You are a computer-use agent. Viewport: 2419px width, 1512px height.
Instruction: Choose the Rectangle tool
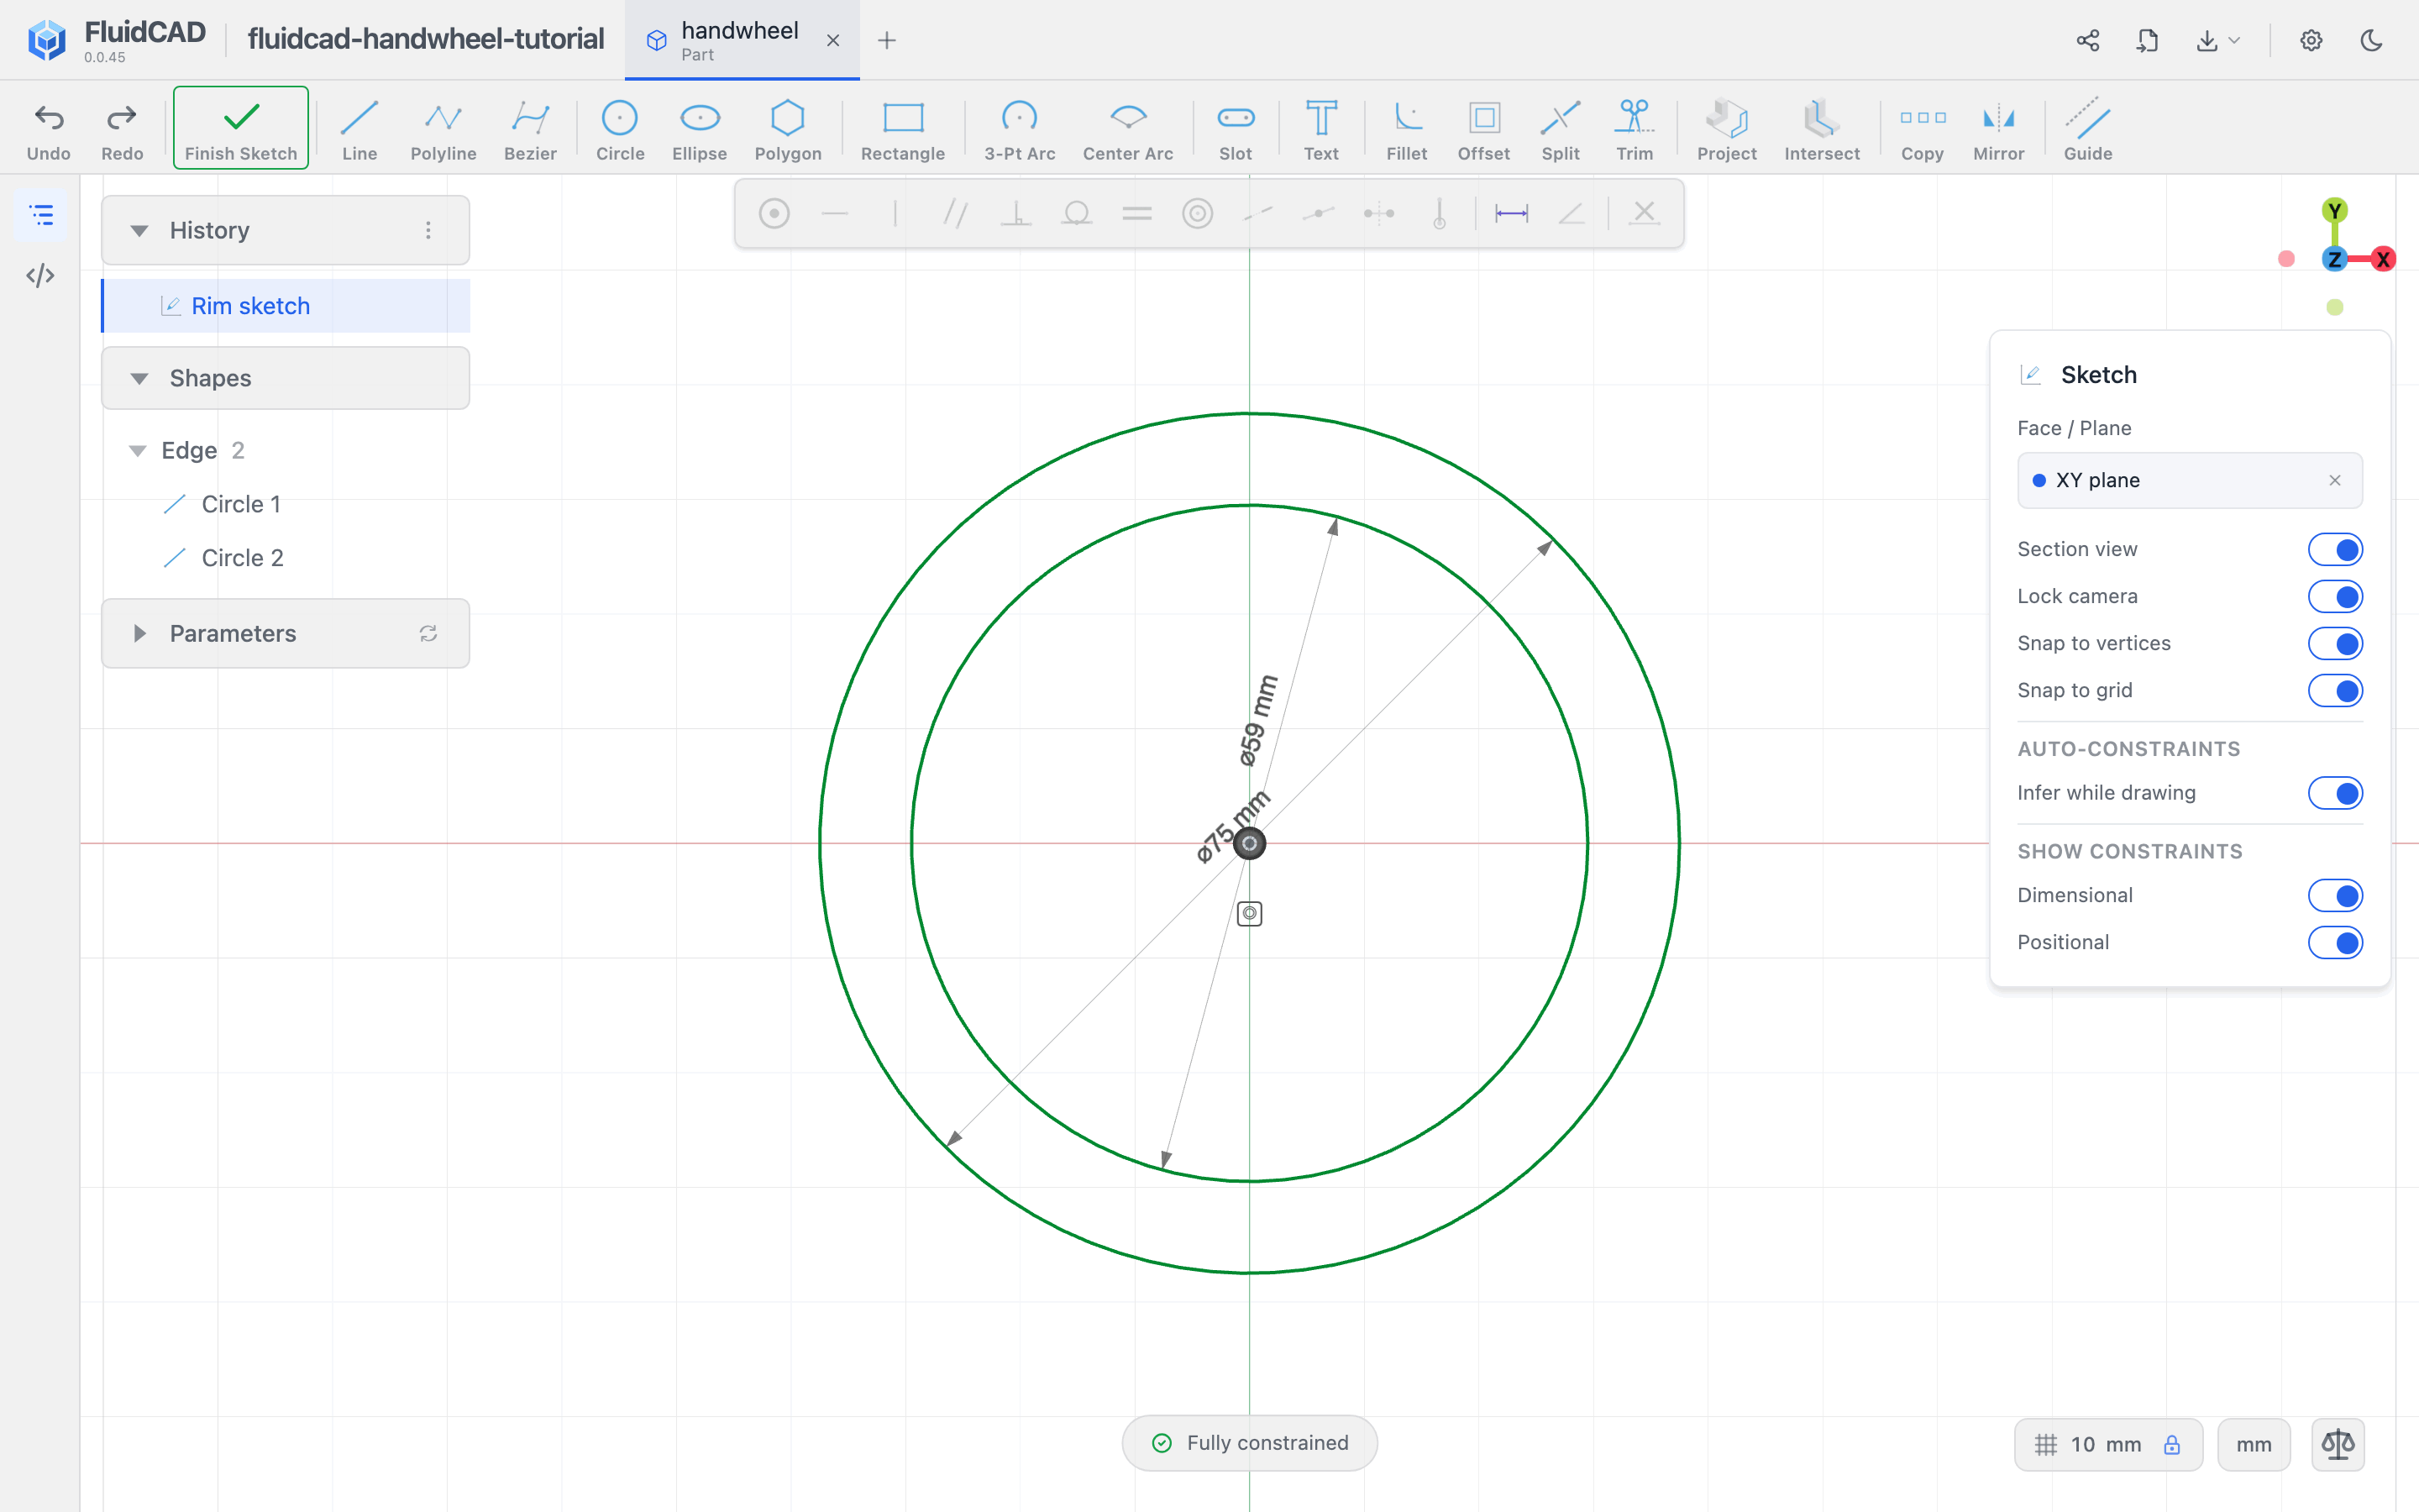903,129
